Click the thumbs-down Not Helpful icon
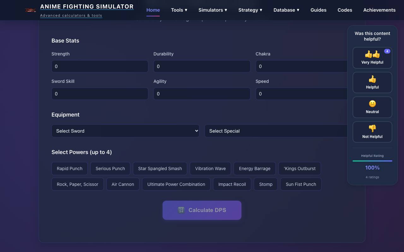Viewport: 404px width, 252px height. (x=372, y=129)
